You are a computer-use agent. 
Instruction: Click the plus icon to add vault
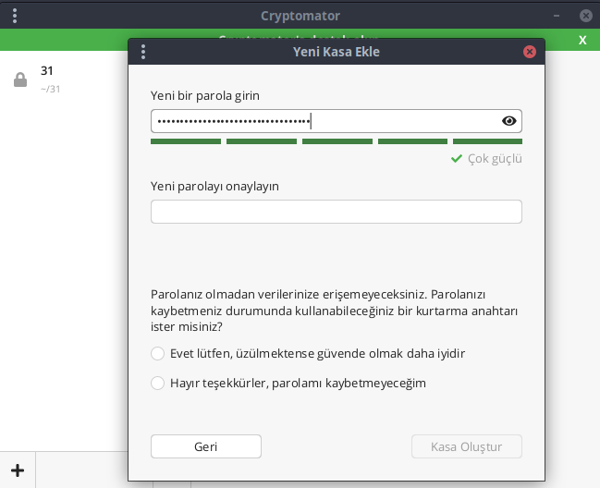pyautogui.click(x=18, y=470)
